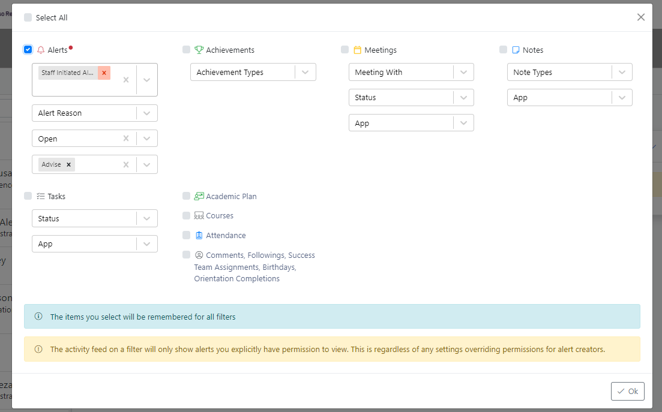Click the Meetings label text
This screenshot has width=662, height=412.
pyautogui.click(x=381, y=50)
